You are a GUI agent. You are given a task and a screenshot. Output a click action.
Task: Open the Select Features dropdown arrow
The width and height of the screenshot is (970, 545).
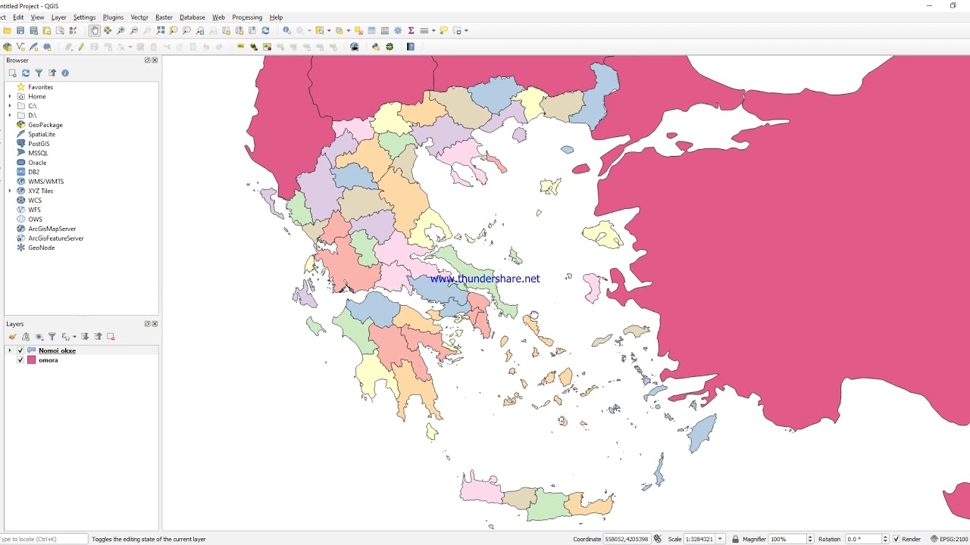(328, 30)
